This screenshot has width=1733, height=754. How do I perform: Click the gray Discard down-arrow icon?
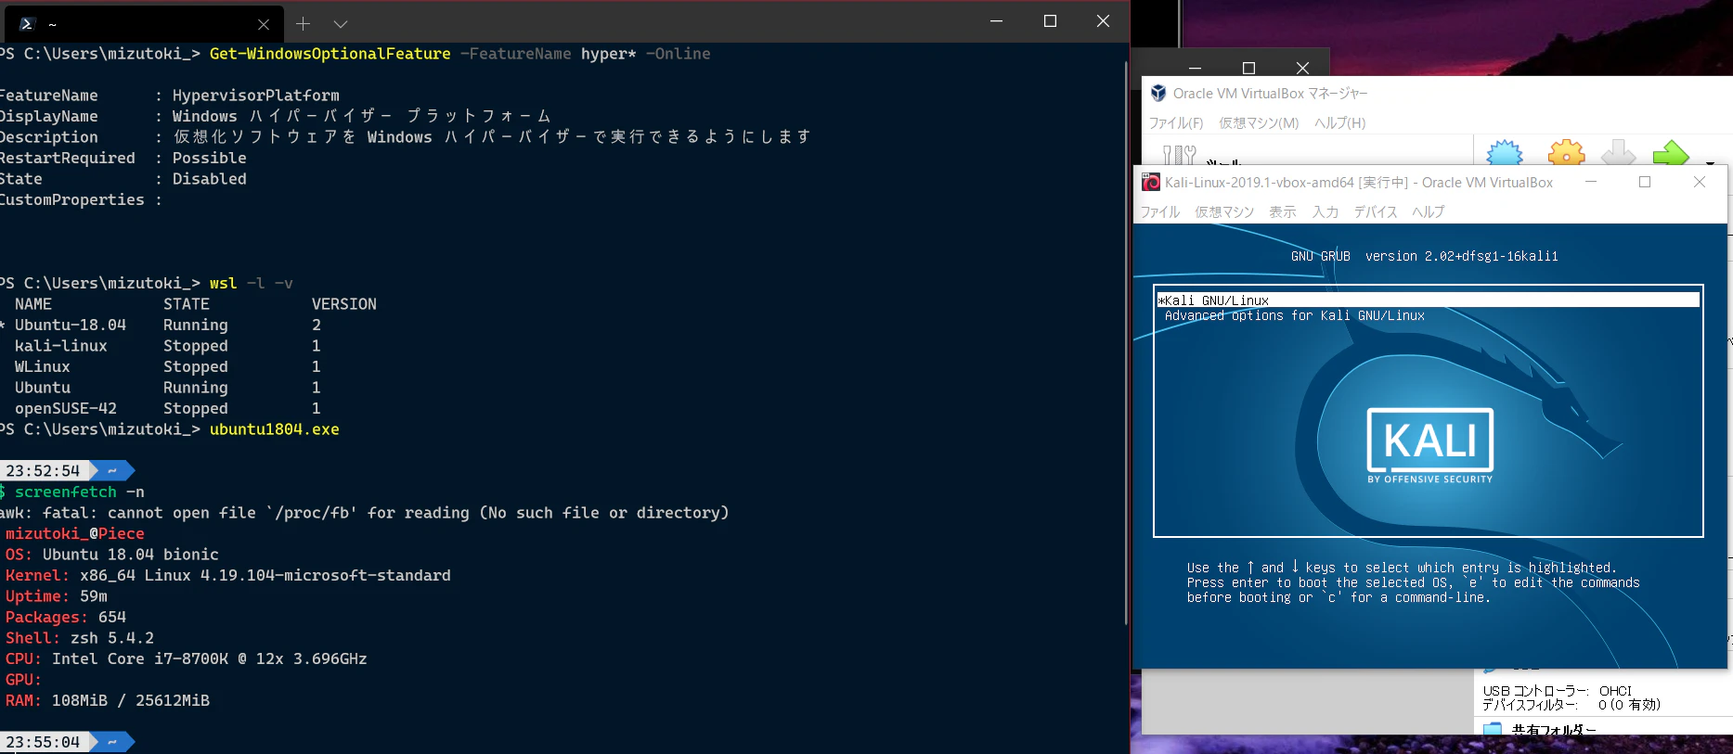pos(1618,153)
